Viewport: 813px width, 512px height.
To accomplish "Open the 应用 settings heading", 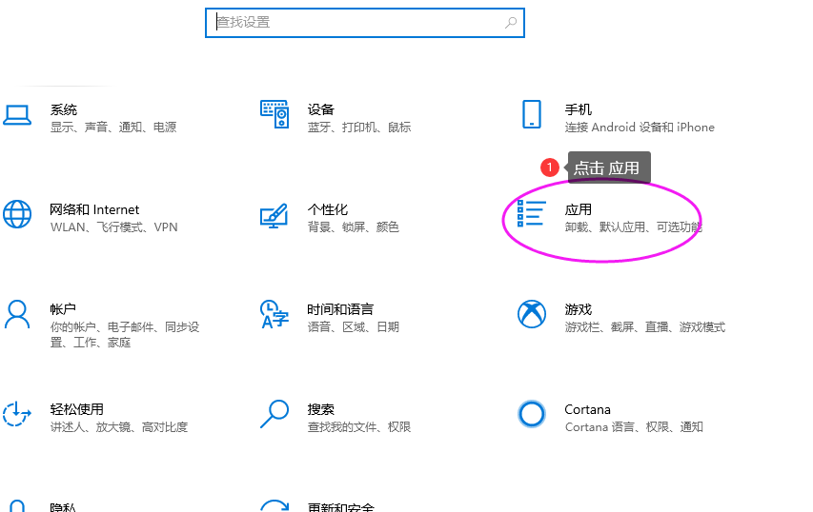I will coord(579,209).
